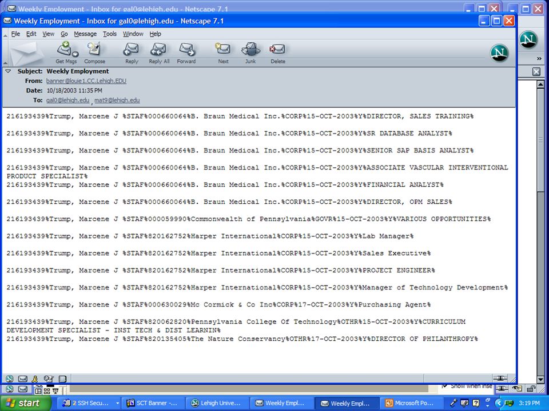
Task: Reply to the Weekly Employment message
Action: pos(132,53)
